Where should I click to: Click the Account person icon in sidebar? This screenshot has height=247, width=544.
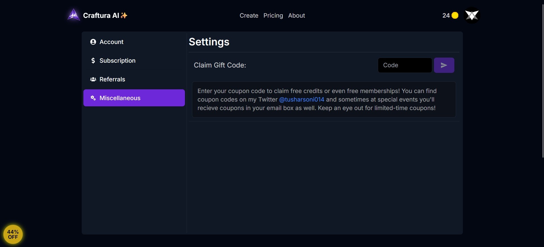pos(93,42)
